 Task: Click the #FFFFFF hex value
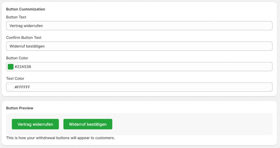tap(22, 87)
